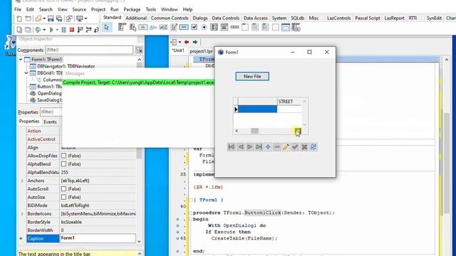Pick the TEdit component icon

coord(163,28)
